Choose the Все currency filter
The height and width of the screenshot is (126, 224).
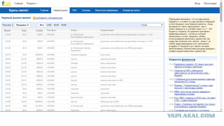click(x=42, y=25)
